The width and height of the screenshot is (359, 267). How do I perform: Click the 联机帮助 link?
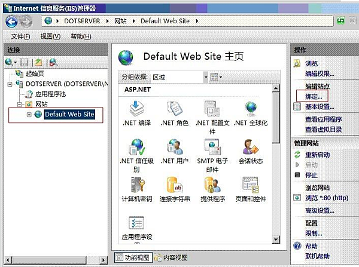pos(317,256)
